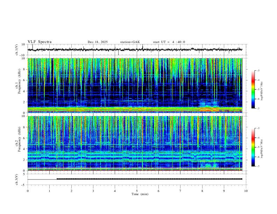Viewport: 277px width, 214px height.
Task: Select the "Dec. 18, 2025" date text
Action: pyautogui.click(x=98, y=42)
